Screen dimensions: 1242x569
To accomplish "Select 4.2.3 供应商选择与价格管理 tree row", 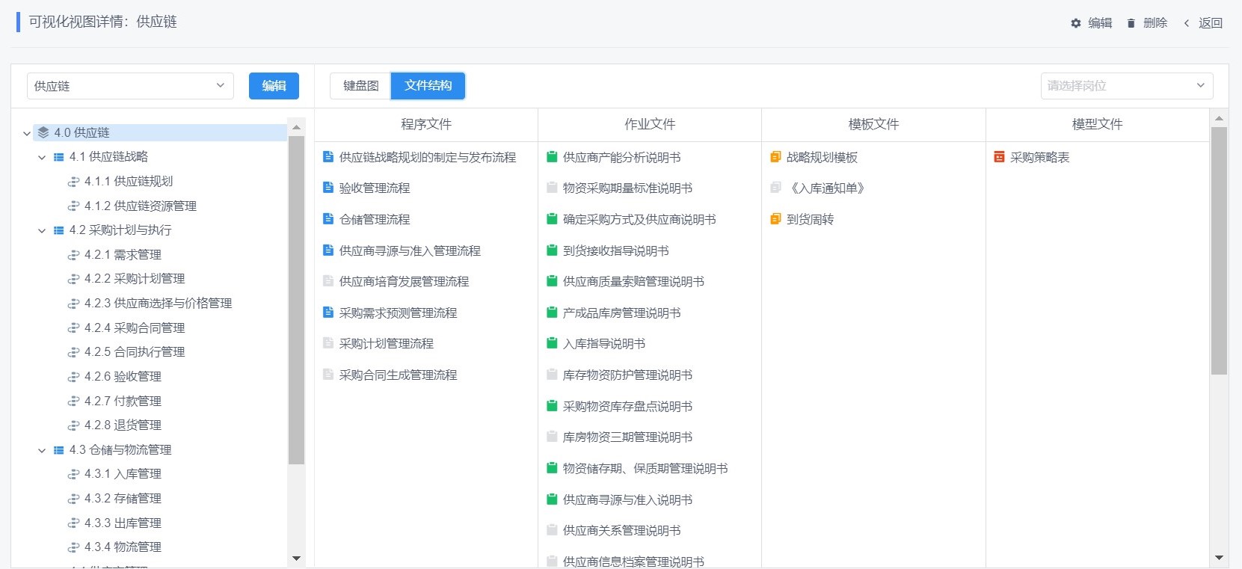I will [158, 304].
